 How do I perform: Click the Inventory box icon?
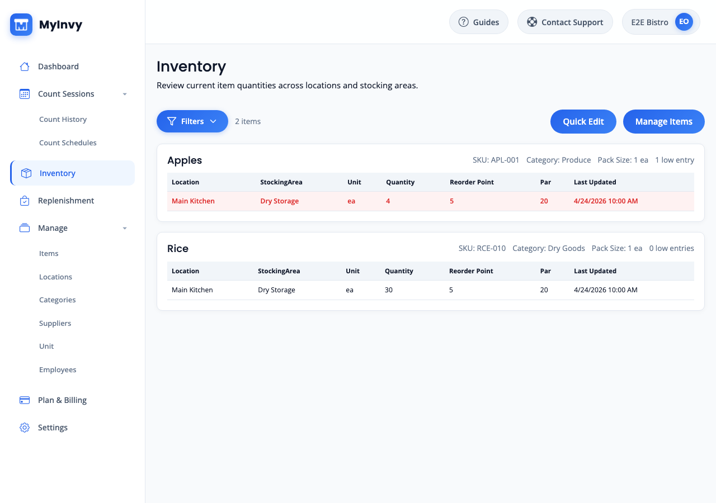pyautogui.click(x=26, y=173)
